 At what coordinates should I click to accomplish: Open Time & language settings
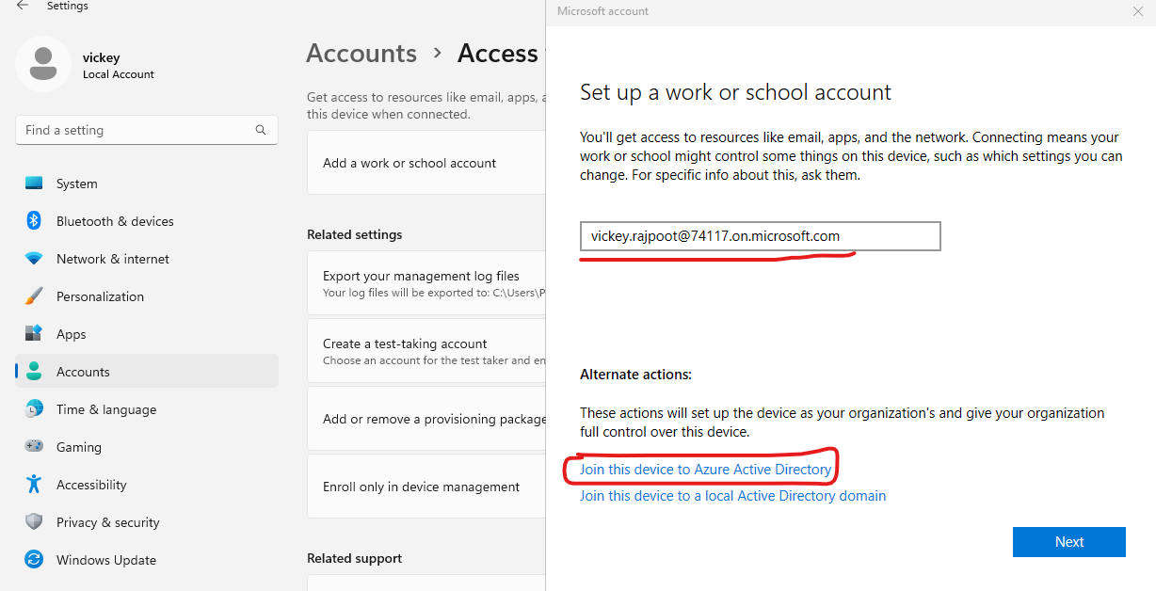147,409
